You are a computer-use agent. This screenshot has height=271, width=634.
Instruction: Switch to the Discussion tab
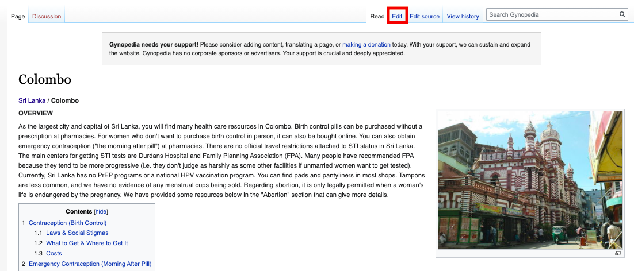click(x=47, y=16)
